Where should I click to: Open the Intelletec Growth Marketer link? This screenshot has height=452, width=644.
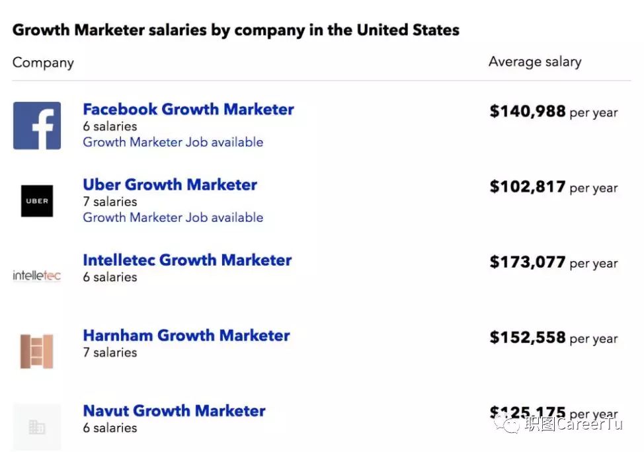pyautogui.click(x=187, y=260)
